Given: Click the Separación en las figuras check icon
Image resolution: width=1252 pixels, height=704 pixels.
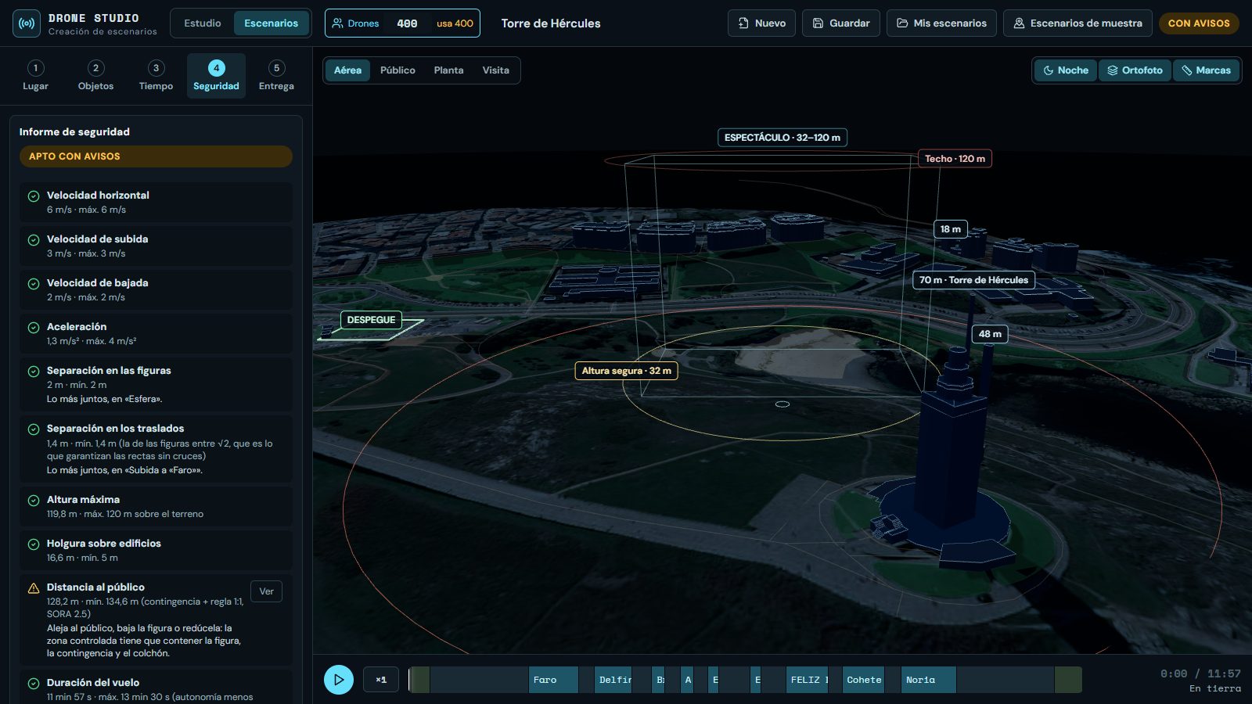Looking at the screenshot, I should 34,372.
